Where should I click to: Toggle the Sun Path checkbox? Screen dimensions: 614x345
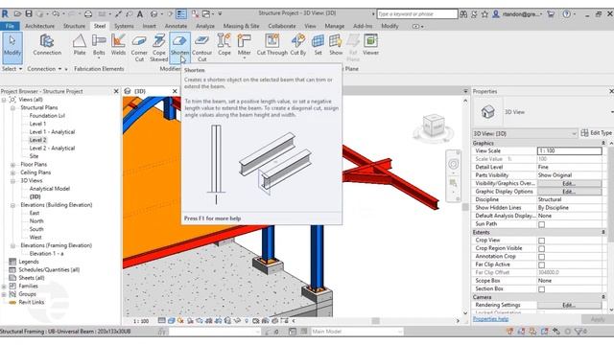tap(541, 224)
